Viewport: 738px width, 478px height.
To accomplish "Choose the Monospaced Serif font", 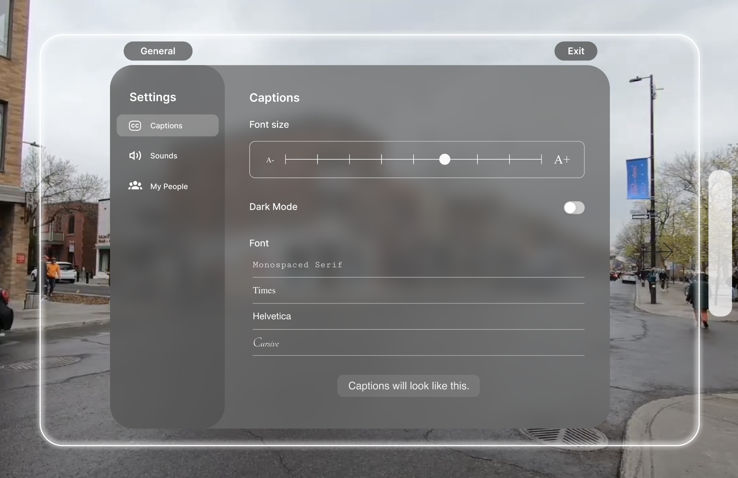I will [298, 265].
